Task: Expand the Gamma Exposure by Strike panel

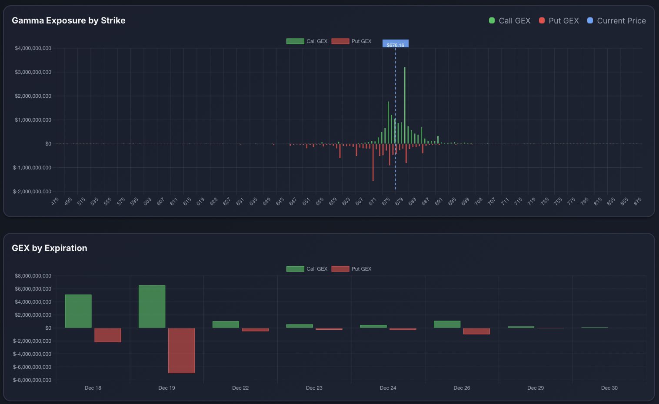Action: tap(68, 20)
